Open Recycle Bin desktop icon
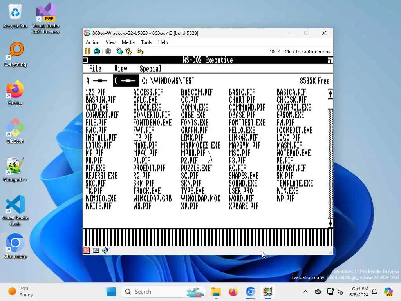The width and height of the screenshot is (401, 301). pyautogui.click(x=15, y=16)
